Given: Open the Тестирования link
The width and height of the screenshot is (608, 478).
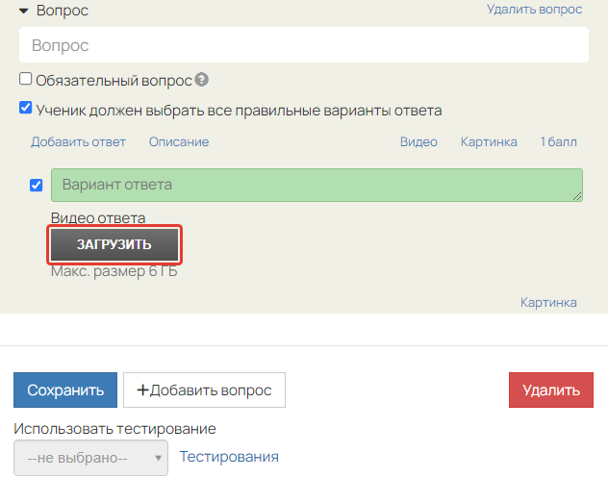Looking at the screenshot, I should pos(229,457).
